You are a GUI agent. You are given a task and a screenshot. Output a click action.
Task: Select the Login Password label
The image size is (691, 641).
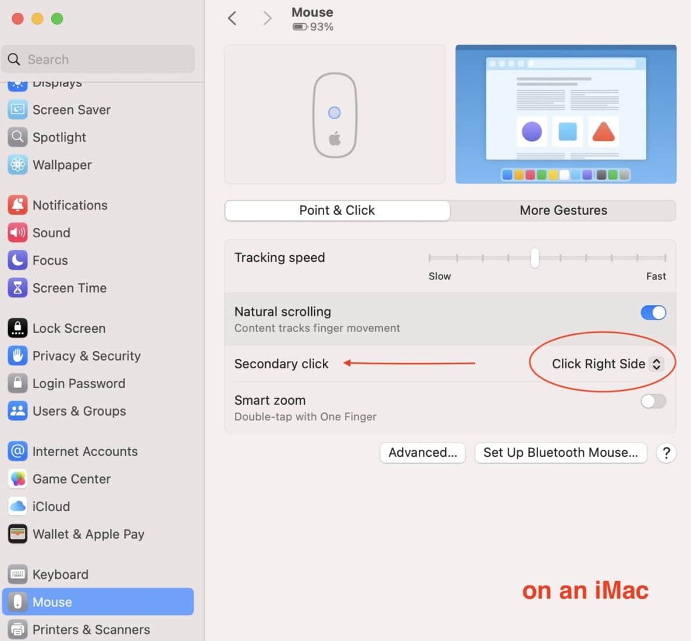coord(79,383)
